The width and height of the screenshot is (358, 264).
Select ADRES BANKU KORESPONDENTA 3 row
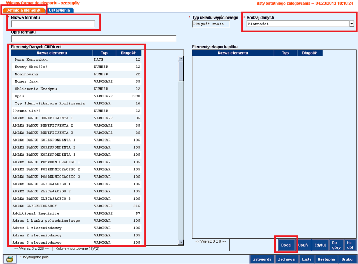(x=76, y=155)
